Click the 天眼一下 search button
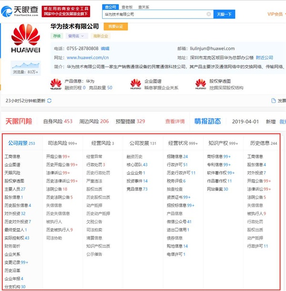 tap(224, 14)
